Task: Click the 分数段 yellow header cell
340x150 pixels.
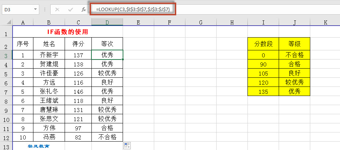Action: coord(263,44)
